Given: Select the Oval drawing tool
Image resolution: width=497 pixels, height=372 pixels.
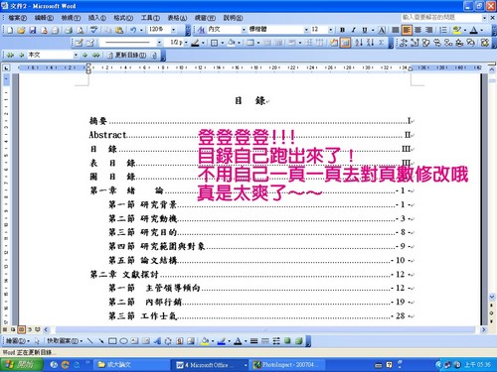Looking at the screenshot, I should pos(123,341).
